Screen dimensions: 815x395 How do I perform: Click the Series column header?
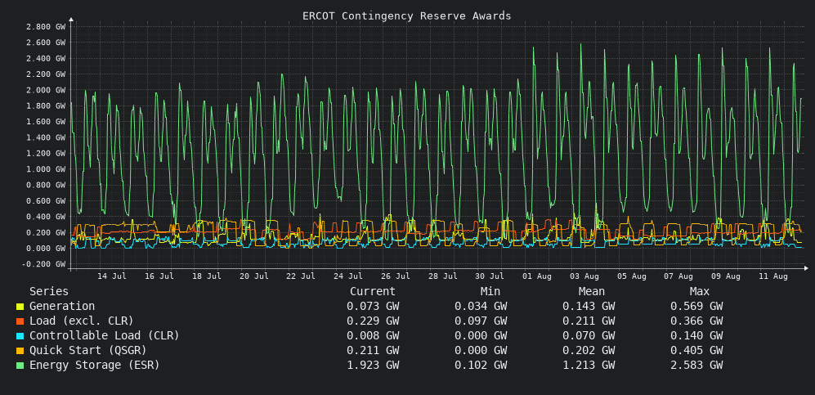click(x=49, y=292)
